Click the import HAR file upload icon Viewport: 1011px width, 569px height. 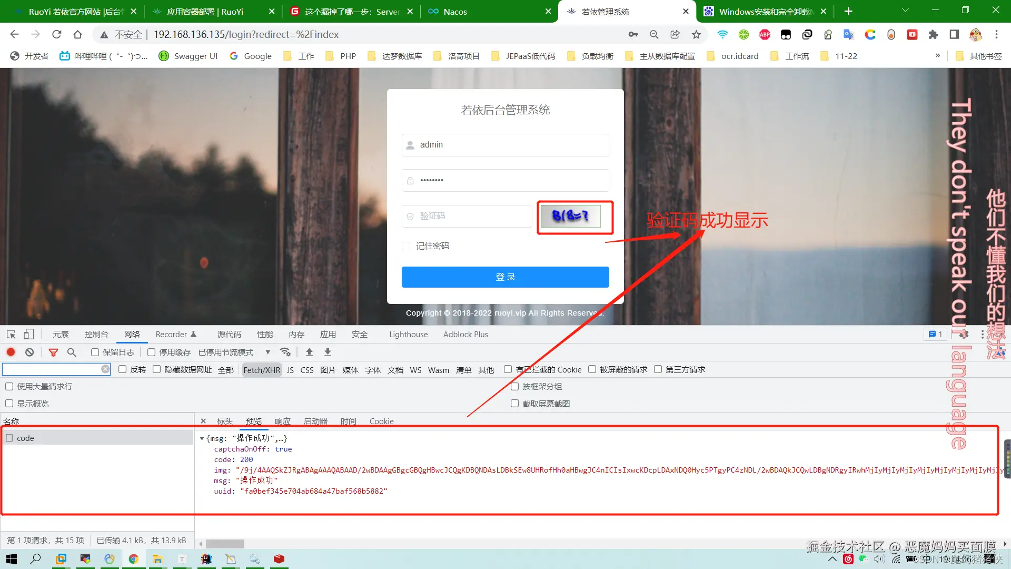point(310,352)
